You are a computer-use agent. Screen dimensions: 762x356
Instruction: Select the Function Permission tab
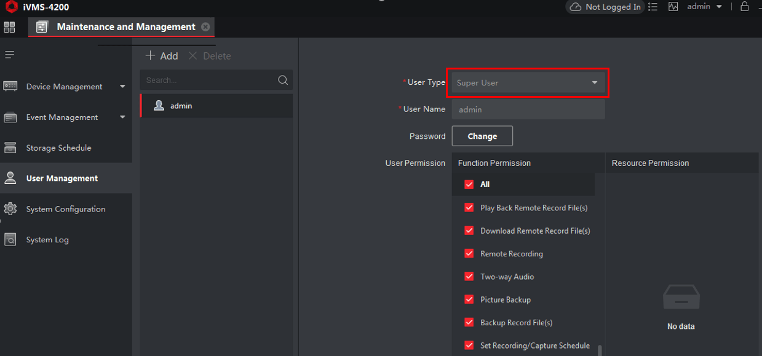[493, 163]
